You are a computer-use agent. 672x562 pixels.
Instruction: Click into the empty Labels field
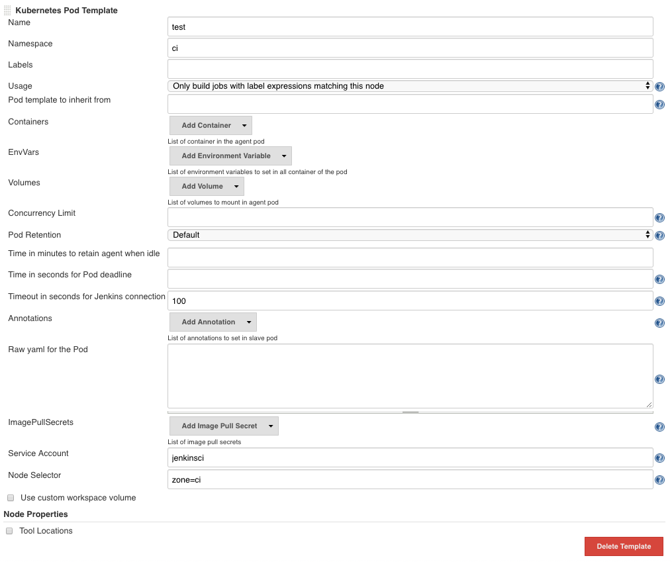click(410, 69)
